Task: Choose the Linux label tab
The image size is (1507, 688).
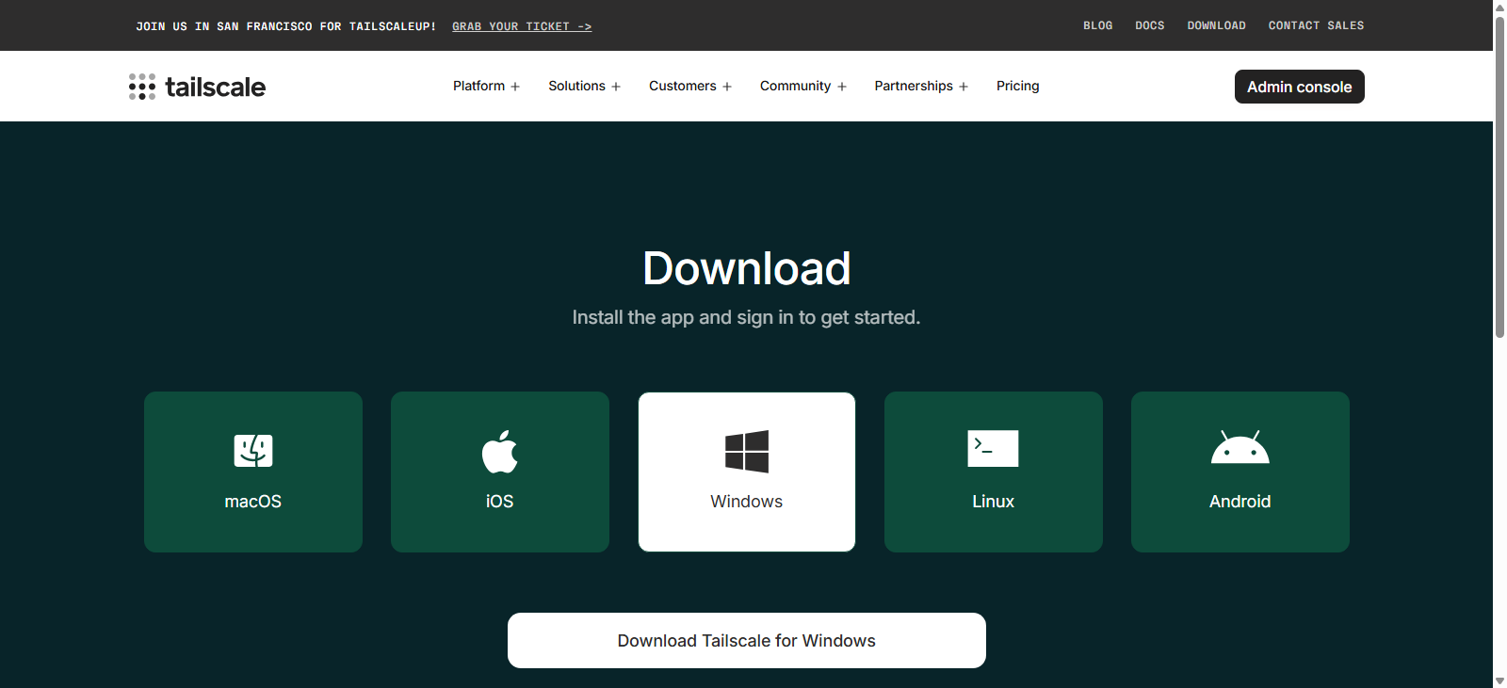Action: pyautogui.click(x=994, y=502)
